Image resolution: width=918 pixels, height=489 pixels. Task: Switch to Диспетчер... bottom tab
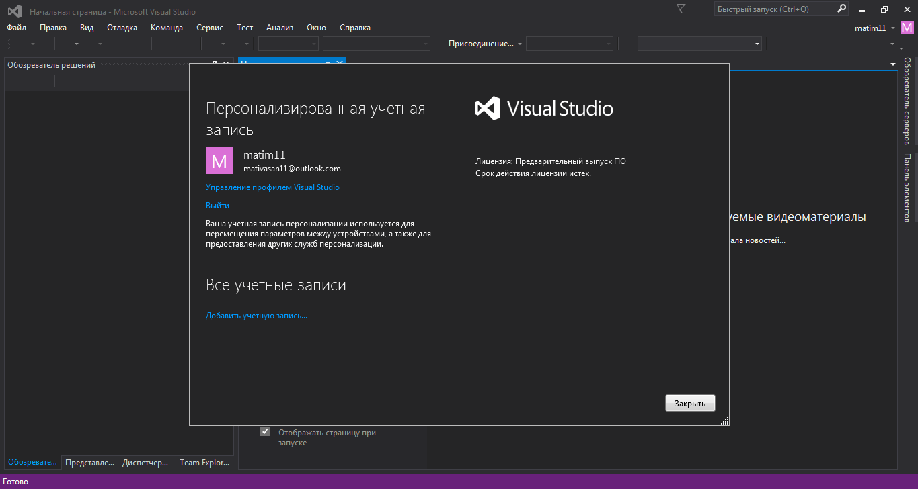pos(145,462)
